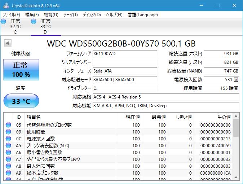The image size is (243, 184).
Task: Open the 編集(E) menu
Action: click(32, 15)
